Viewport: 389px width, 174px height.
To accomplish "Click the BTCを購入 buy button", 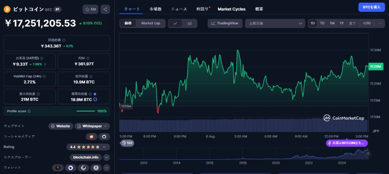I will click(372, 7).
